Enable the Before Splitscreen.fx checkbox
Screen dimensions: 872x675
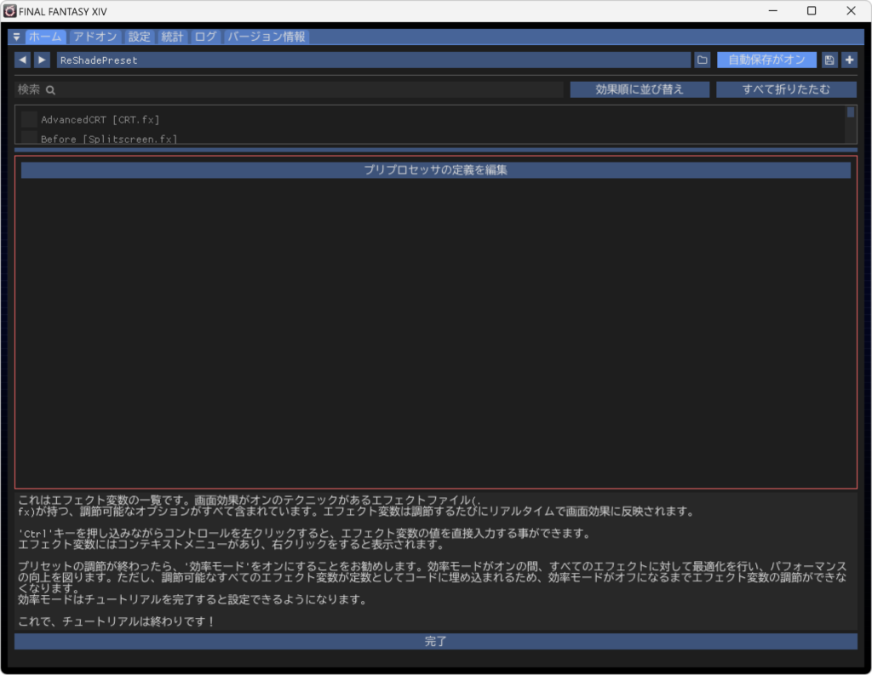point(28,139)
